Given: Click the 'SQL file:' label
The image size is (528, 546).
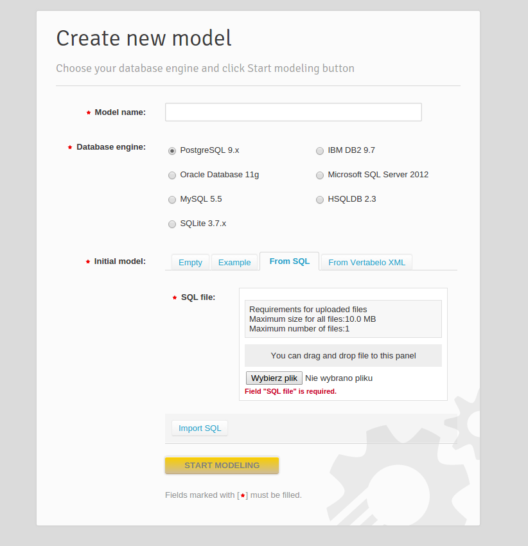Looking at the screenshot, I should point(198,297).
